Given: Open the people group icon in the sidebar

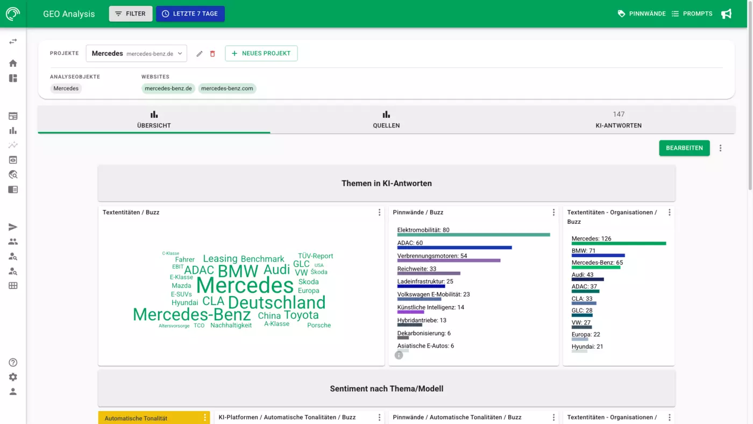Looking at the screenshot, I should click(13, 242).
